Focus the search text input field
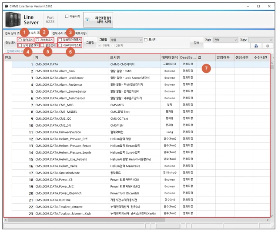Viewport: 278px width, 232px height. pos(227,46)
